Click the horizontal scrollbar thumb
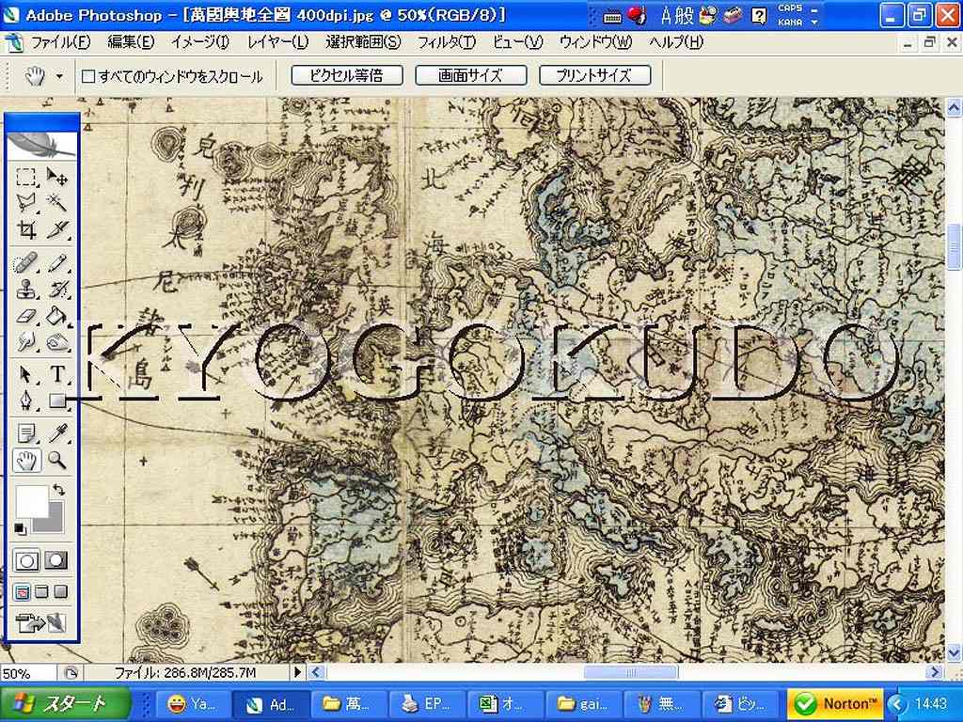The image size is (963, 722). coord(631,672)
